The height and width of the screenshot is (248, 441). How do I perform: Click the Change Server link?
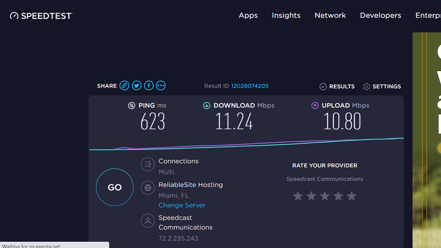coord(182,205)
